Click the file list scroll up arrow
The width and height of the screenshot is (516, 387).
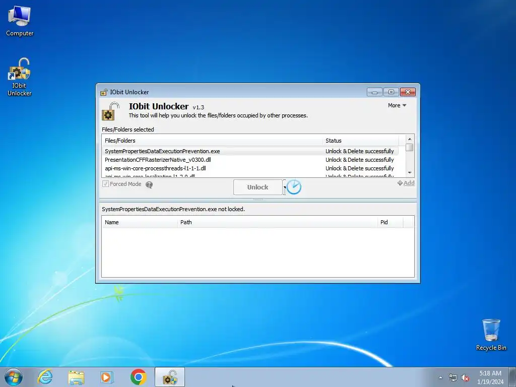point(410,139)
